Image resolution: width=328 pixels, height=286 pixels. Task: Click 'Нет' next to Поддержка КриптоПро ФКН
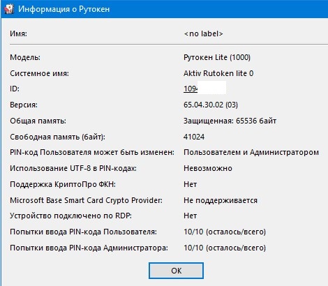[190, 184]
